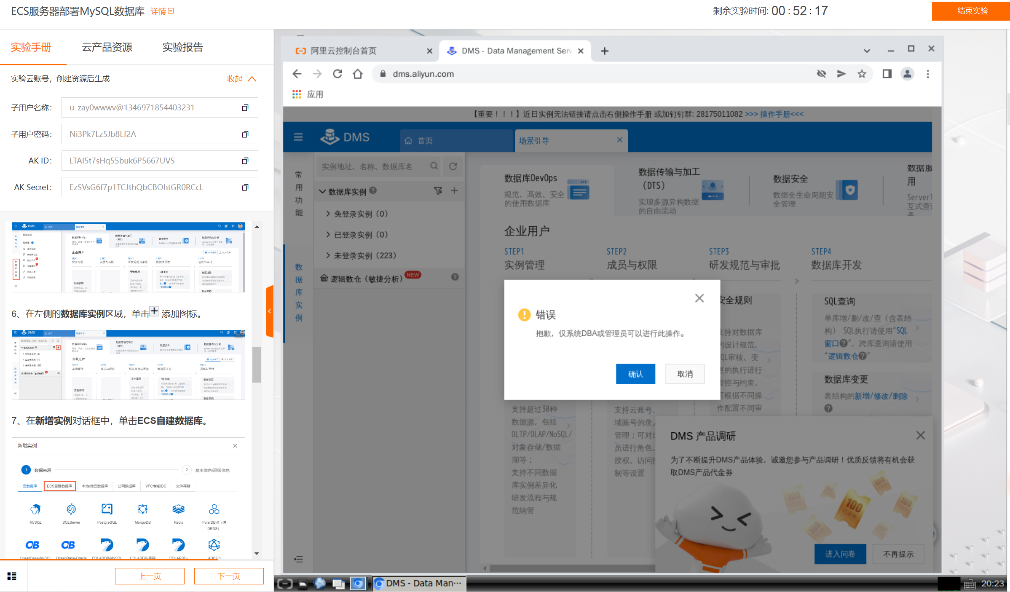This screenshot has height=592, width=1010.
Task: Copy the sub-user name value
Action: [245, 108]
